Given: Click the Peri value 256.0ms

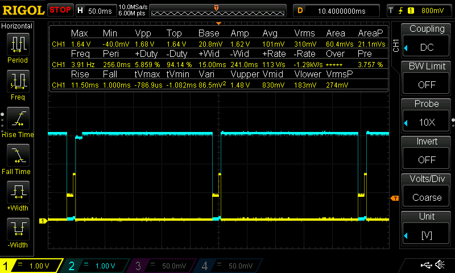Looking at the screenshot, I should [117, 64].
